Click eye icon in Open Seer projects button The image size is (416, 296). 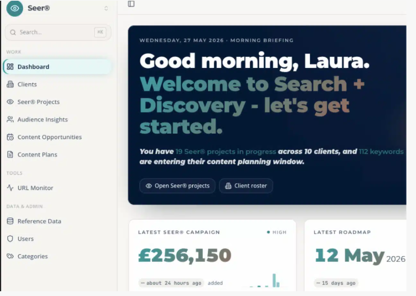[149, 186]
